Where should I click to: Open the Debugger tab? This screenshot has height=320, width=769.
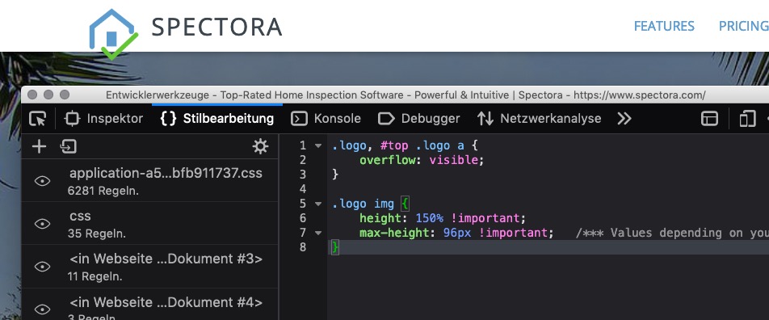coord(418,119)
